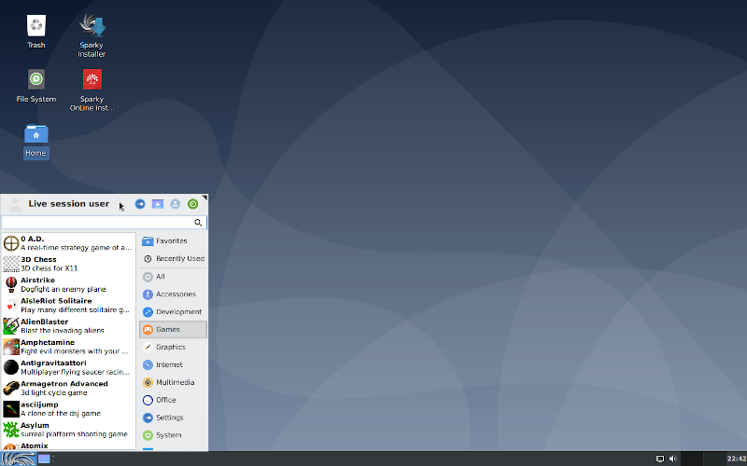Viewport: 747px width, 466px height.
Task: Click the Lock Screen icon in menu header
Action: click(158, 204)
